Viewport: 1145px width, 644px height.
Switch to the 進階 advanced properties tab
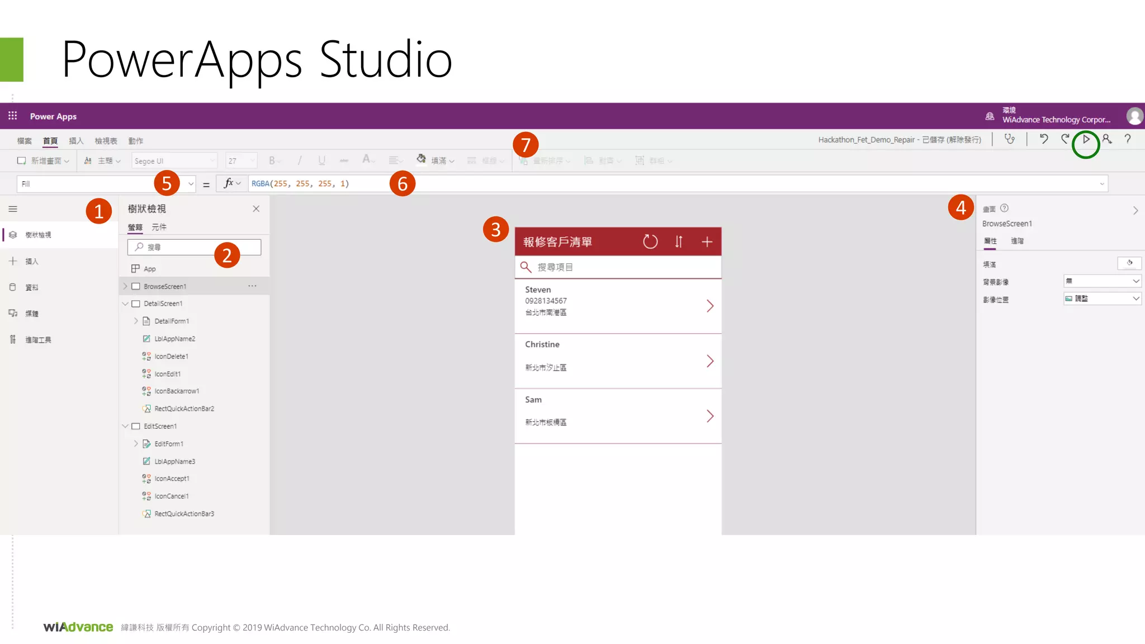click(1017, 241)
